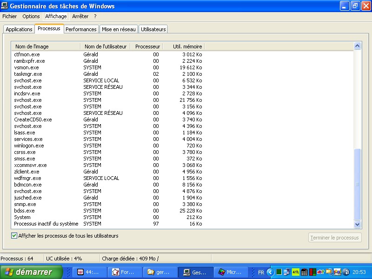This screenshot has height=279, width=372.
Task: Click the round 'a' tray icon
Action: 346,272
